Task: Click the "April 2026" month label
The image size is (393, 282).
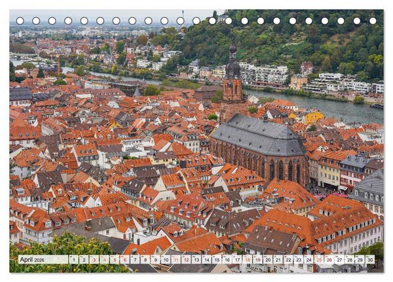Action: pyautogui.click(x=32, y=260)
